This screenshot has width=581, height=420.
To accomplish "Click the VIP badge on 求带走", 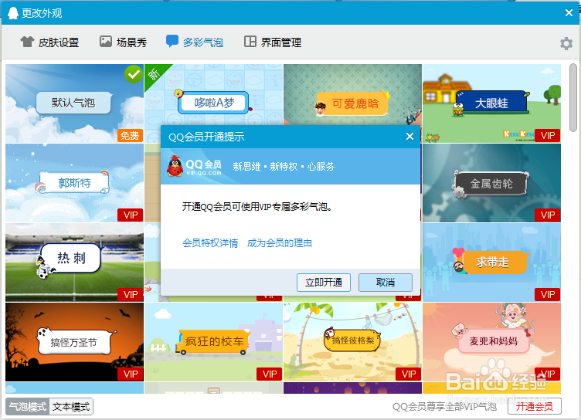I will (x=548, y=295).
